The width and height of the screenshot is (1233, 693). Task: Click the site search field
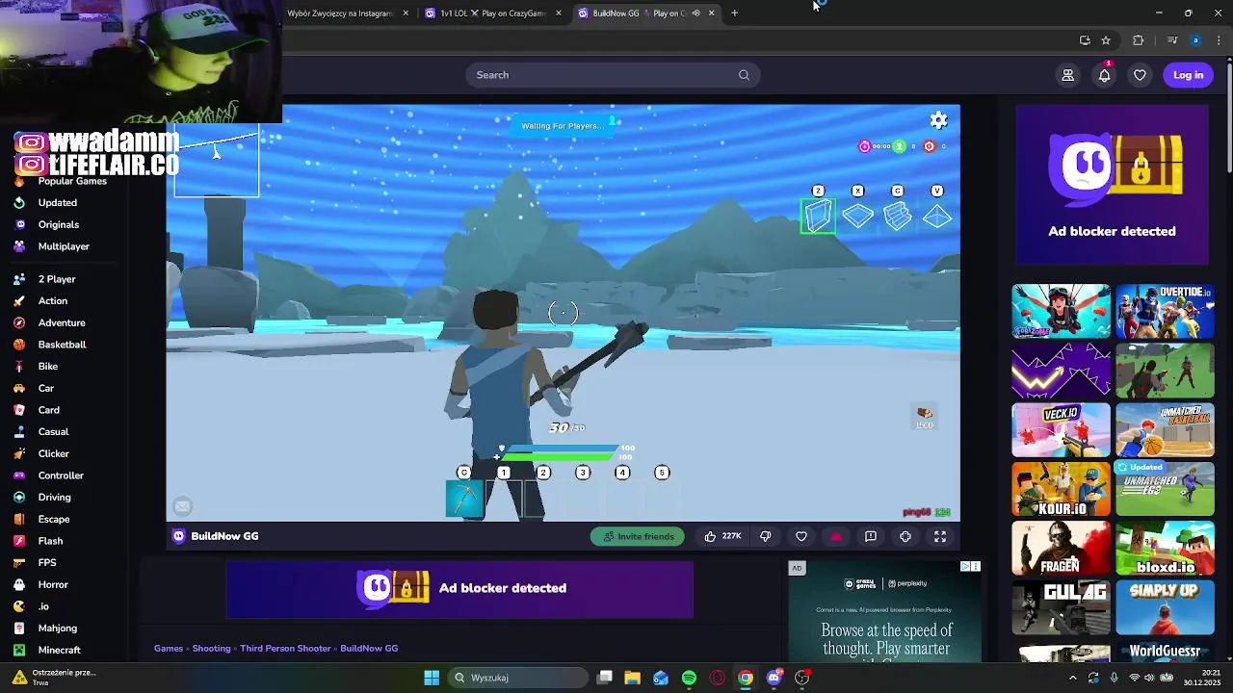point(613,75)
